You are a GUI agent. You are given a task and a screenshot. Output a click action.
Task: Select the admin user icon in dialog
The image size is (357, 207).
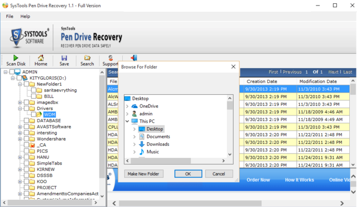134,114
